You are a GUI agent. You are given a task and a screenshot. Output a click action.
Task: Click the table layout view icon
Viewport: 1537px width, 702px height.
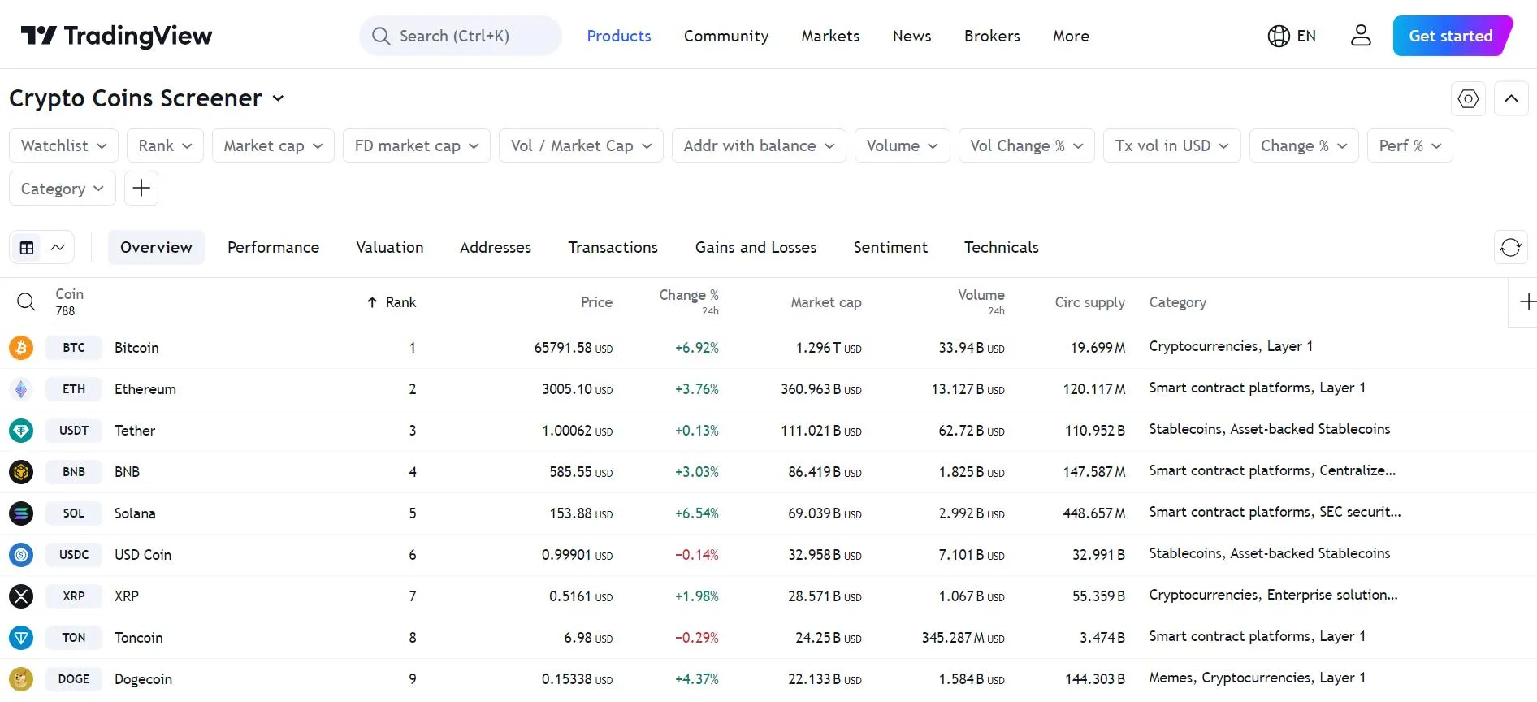click(x=27, y=248)
